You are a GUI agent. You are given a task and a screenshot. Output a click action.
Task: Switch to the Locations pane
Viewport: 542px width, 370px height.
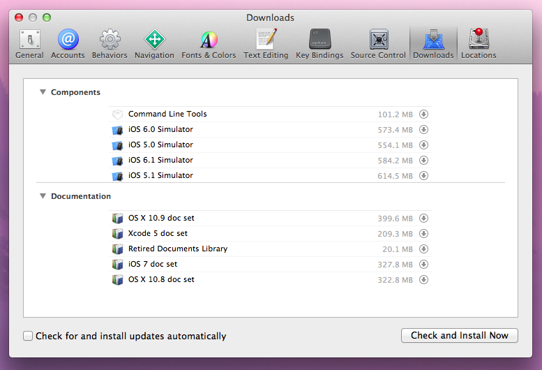tap(479, 43)
